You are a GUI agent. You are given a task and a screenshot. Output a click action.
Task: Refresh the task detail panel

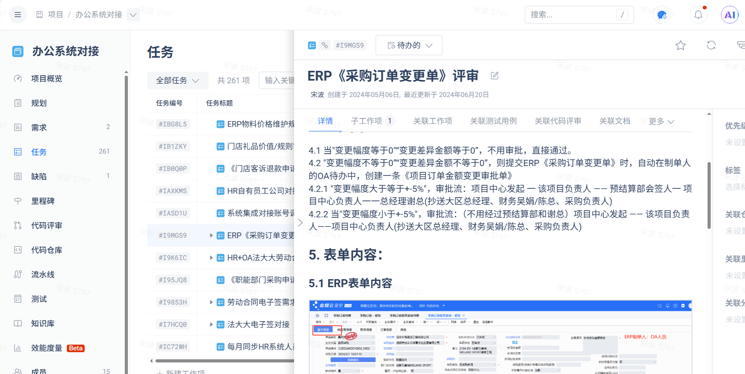click(711, 45)
